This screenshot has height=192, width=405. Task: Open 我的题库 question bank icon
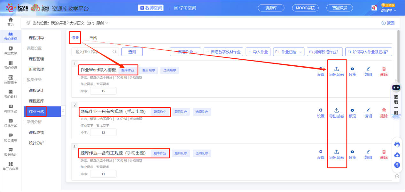[11, 78]
